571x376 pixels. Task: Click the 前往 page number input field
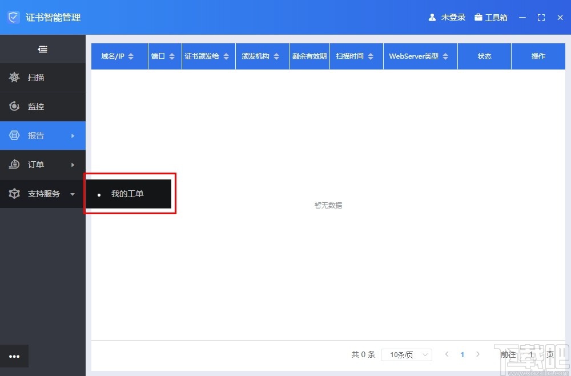[x=530, y=354]
